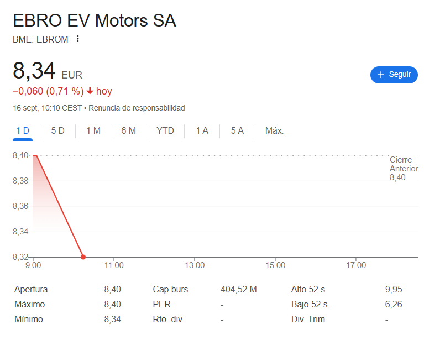Display the 1 A yearly chart
The height and width of the screenshot is (340, 424).
coord(202,131)
